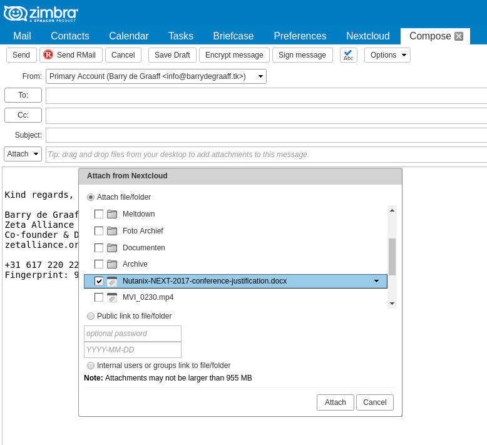Uncheck the Nutanix-NEXT-2017 docx checkbox

pos(99,281)
